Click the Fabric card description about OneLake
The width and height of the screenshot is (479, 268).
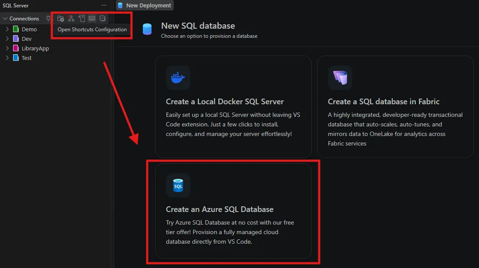pyautogui.click(x=395, y=129)
